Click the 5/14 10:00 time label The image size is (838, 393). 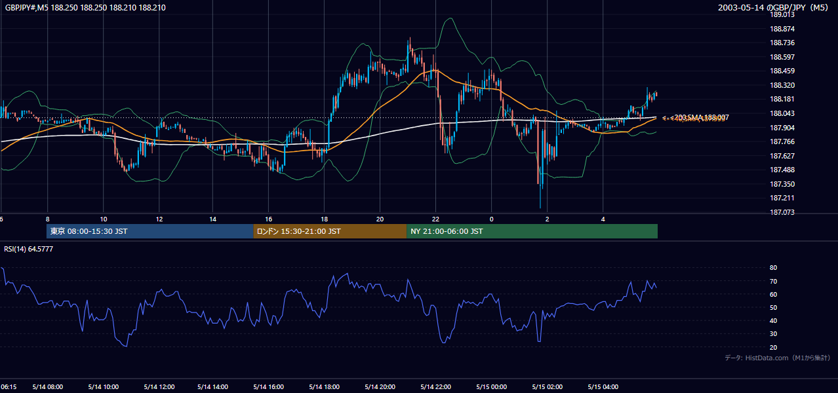104,387
